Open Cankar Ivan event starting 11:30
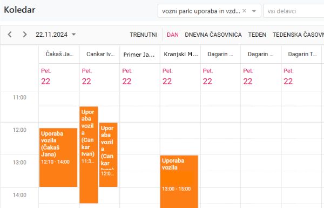The image size is (324, 208). pos(89,155)
